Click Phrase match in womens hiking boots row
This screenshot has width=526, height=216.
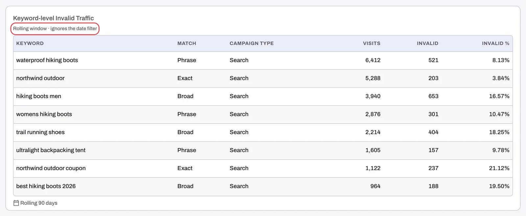pos(187,114)
